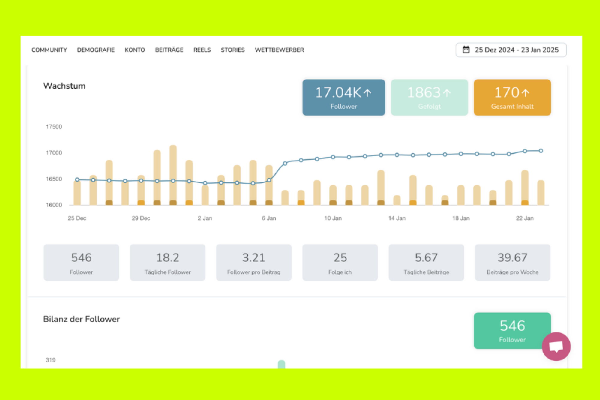Screen dimensions: 600x400
Task: Click the 3.21 Follower pro Beitrag card
Action: (x=254, y=263)
